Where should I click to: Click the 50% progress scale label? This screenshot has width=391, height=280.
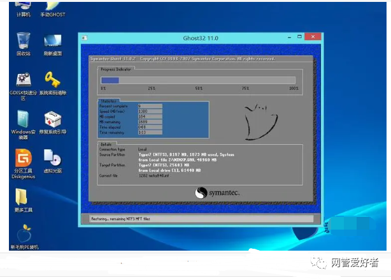[199, 88]
